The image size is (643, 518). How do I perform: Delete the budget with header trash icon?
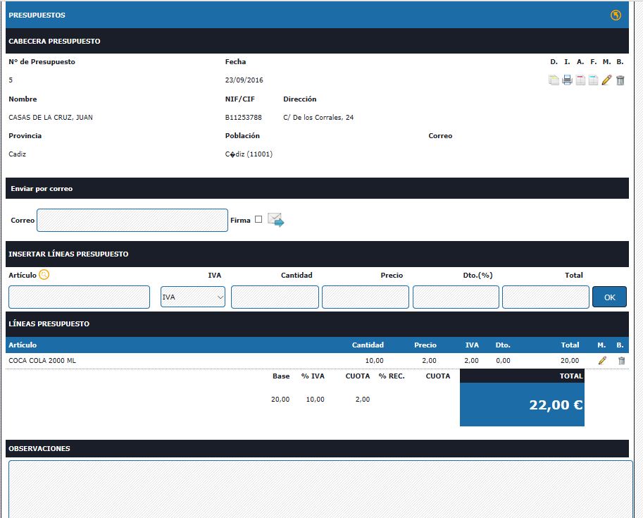click(x=620, y=80)
